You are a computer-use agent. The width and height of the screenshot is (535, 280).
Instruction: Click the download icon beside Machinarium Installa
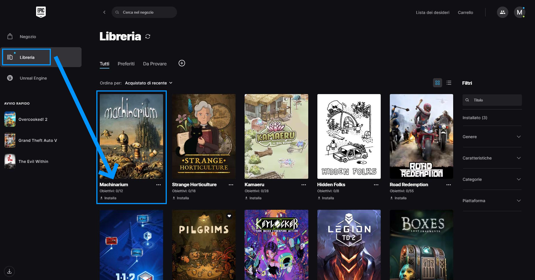[101, 198]
